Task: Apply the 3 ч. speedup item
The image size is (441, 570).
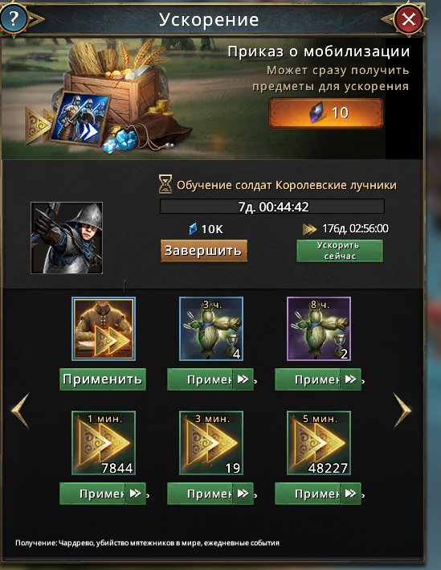Action: tap(199, 379)
